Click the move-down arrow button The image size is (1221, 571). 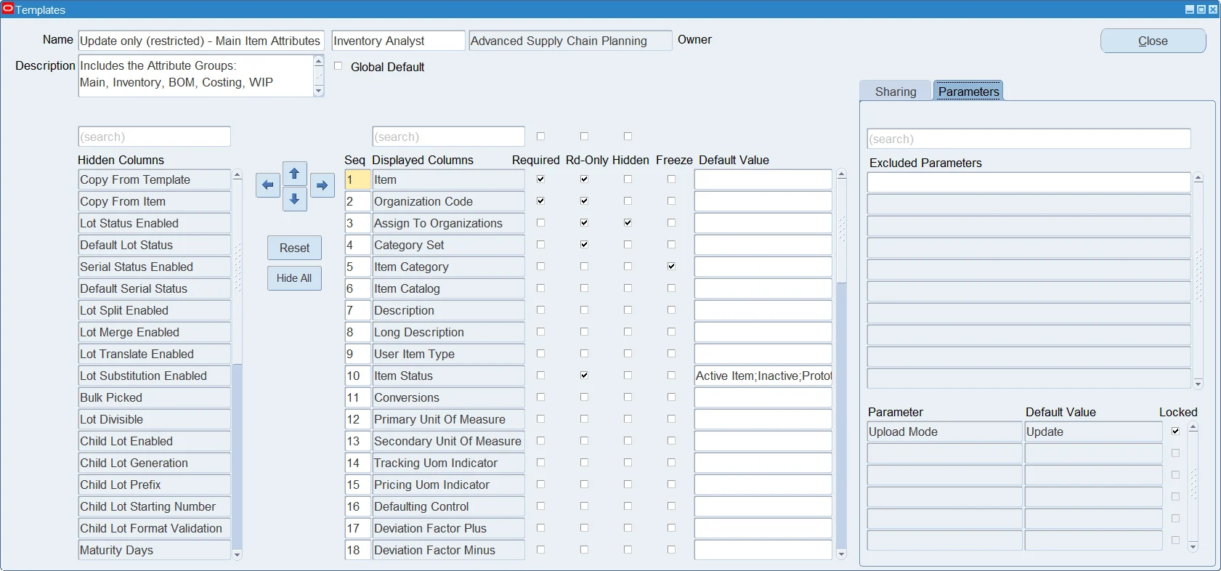tap(294, 199)
